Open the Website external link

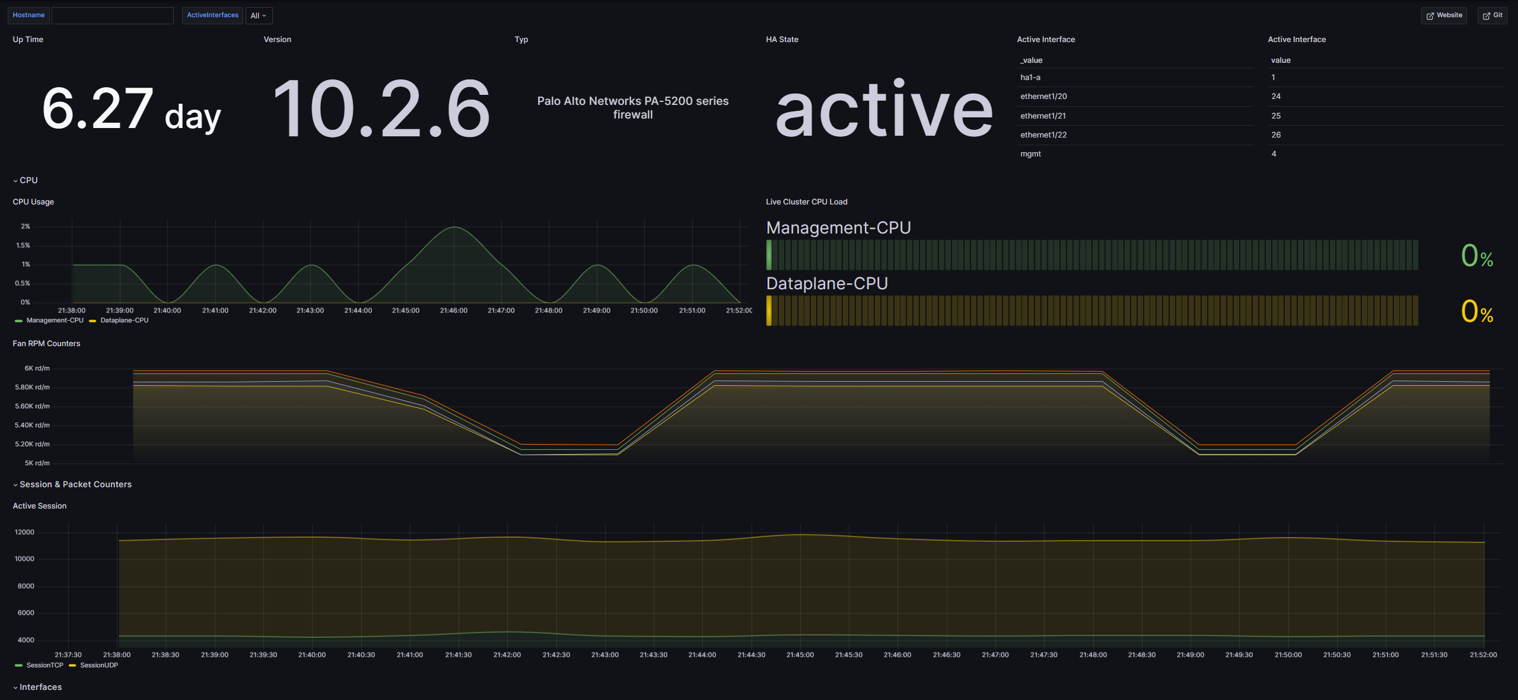1444,15
